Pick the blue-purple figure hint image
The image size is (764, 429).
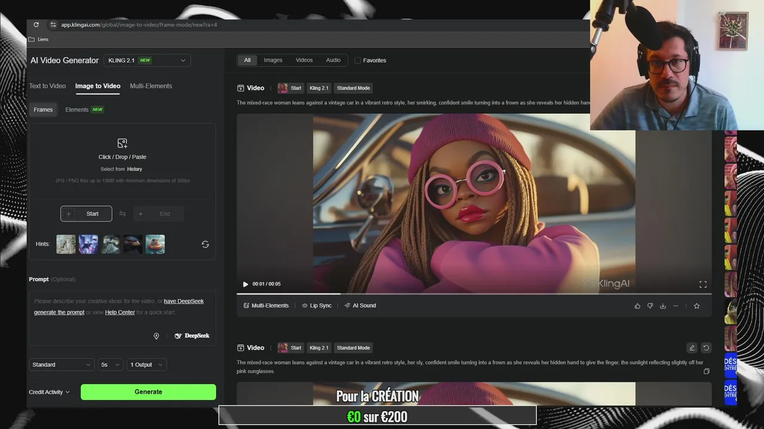coord(88,244)
